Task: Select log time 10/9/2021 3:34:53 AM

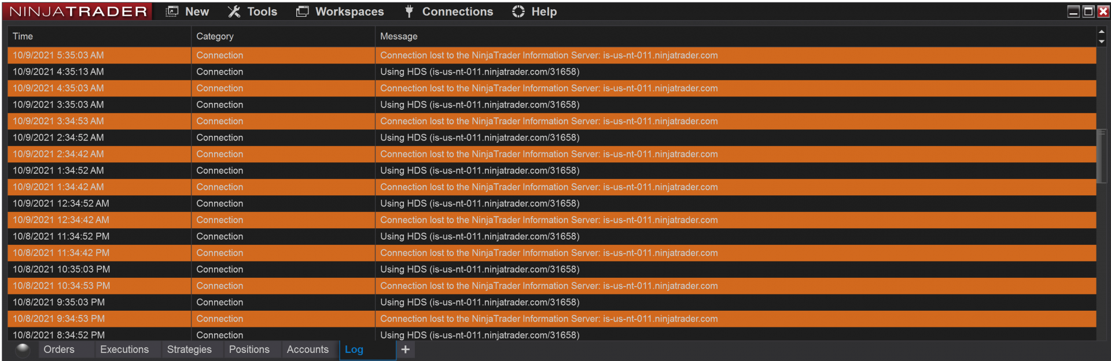Action: point(58,121)
